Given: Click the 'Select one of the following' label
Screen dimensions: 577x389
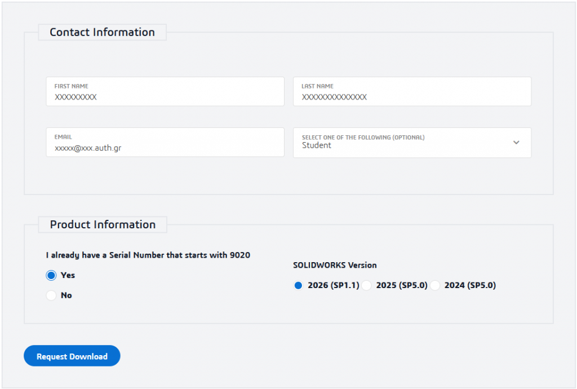Looking at the screenshot, I should pyautogui.click(x=363, y=138).
